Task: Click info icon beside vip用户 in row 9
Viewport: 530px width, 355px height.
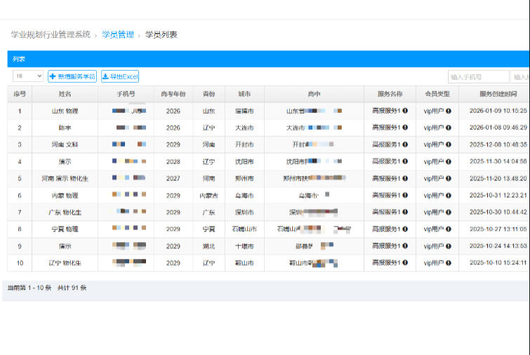Action: (449, 246)
